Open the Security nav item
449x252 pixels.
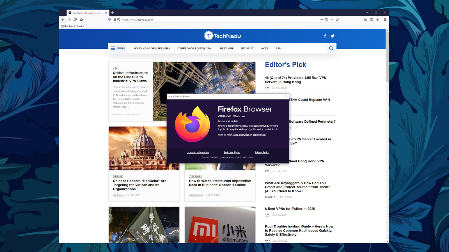pos(247,48)
